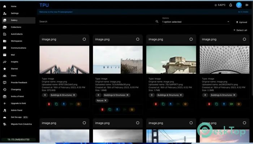The height and width of the screenshot is (144, 253).
Task: Open AutoCollects in the sidebar
Action: pos(18,34)
